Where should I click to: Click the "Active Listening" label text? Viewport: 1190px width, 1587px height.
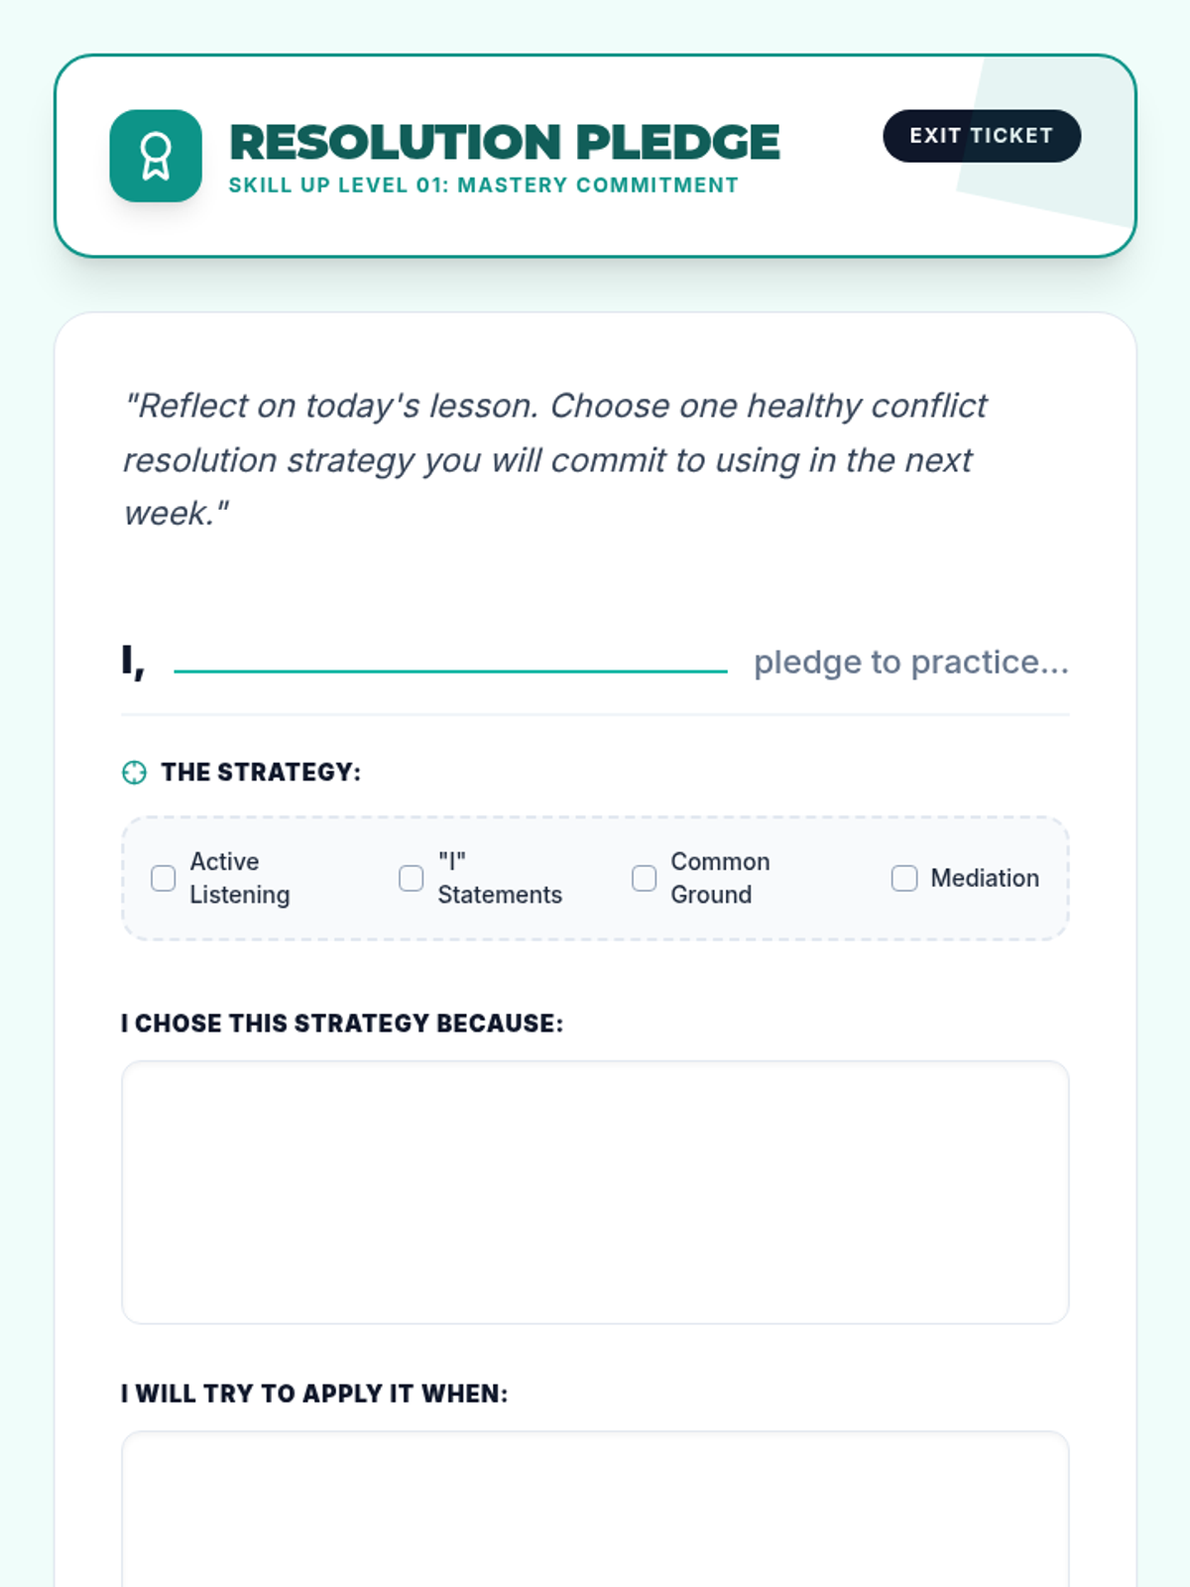tap(239, 878)
